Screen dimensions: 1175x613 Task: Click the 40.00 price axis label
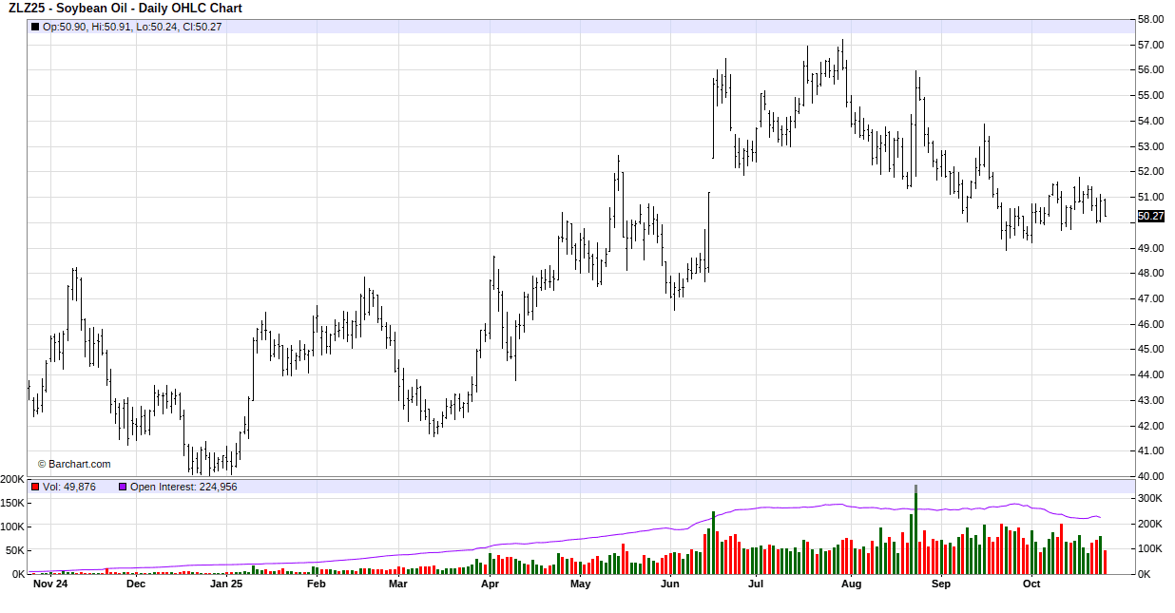[x=1150, y=476]
